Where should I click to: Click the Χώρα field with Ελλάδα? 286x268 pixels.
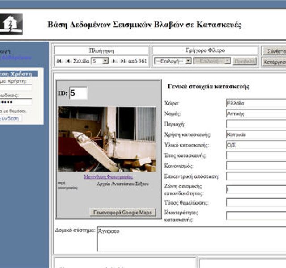click(x=256, y=103)
